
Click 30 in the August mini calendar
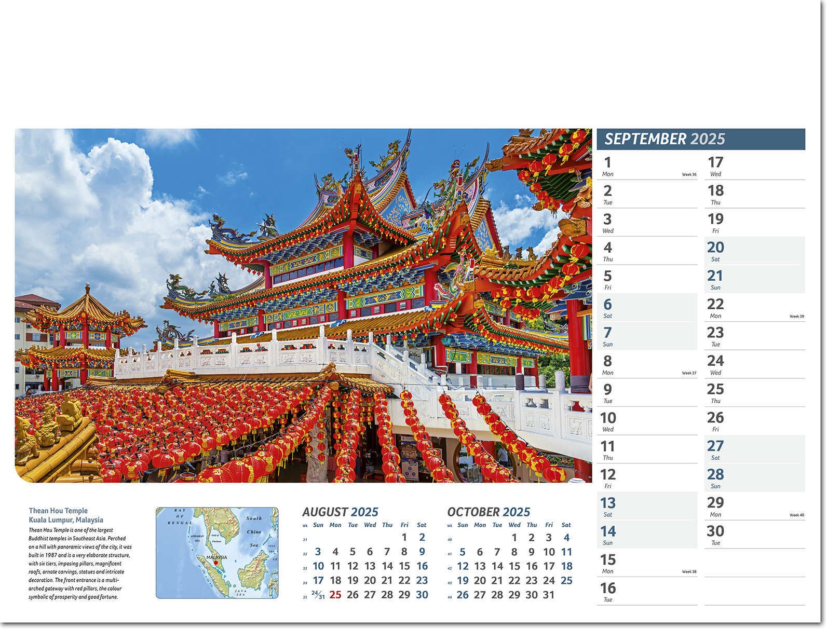click(x=422, y=595)
